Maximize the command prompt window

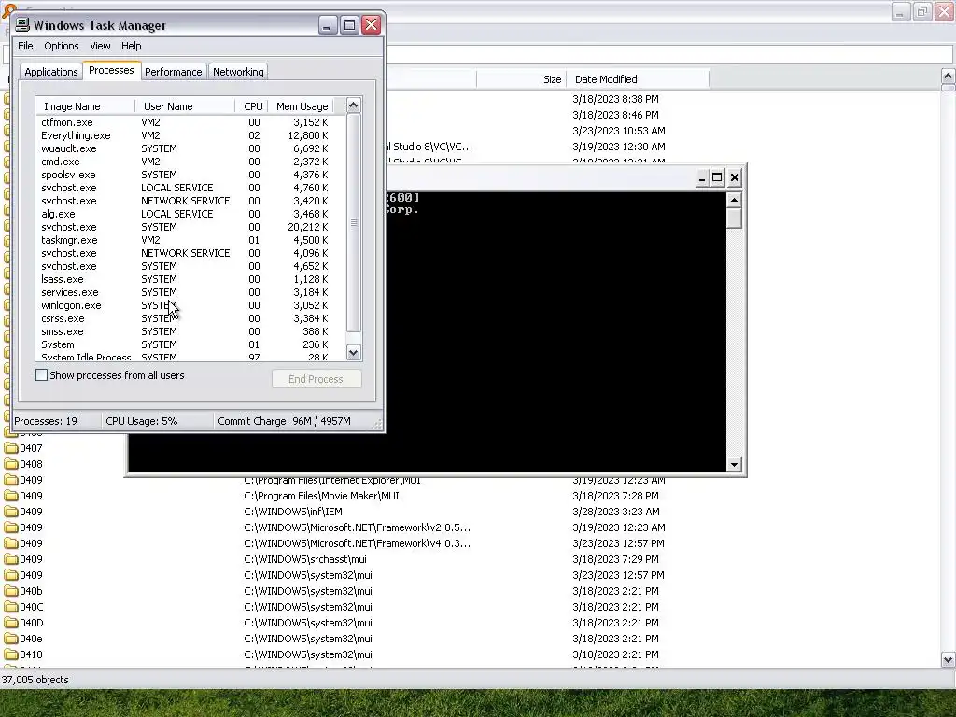(718, 177)
